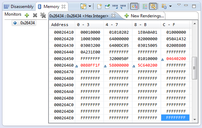Click address 00026460

click(x=64, y=65)
